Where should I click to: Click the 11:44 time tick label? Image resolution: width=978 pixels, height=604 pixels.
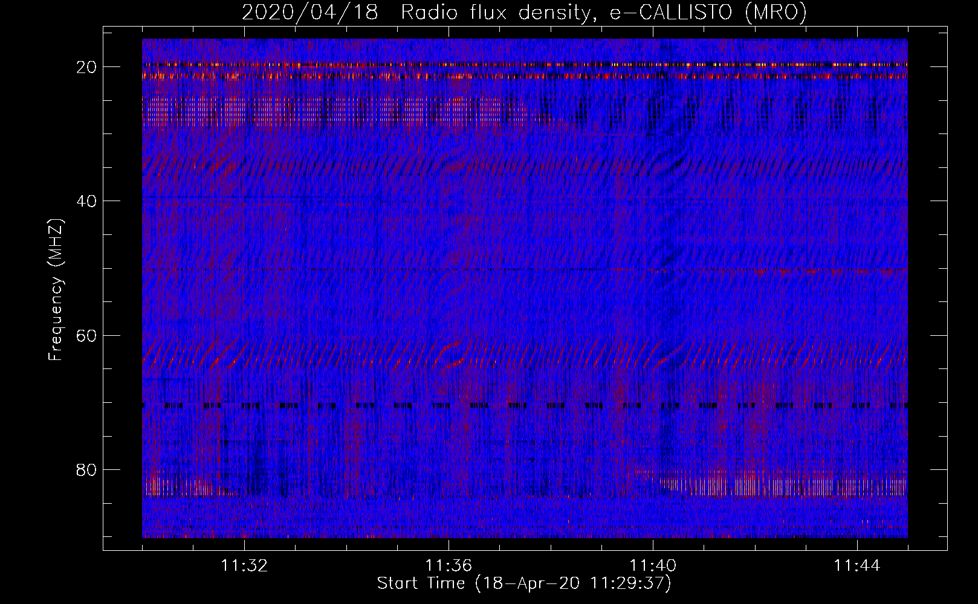857,566
